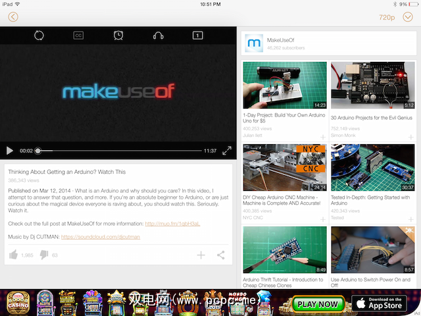Open 30 Arduino Projects video thumbnail

[373, 85]
